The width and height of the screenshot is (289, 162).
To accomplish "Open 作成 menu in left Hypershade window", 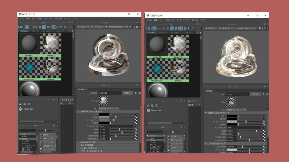I will 40,19.
